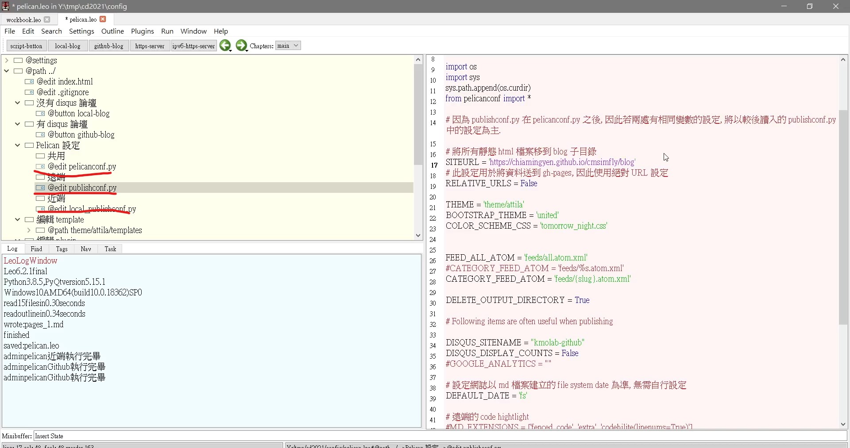The image size is (850, 448).
Task: Click the green back arrow icon
Action: pos(225,46)
